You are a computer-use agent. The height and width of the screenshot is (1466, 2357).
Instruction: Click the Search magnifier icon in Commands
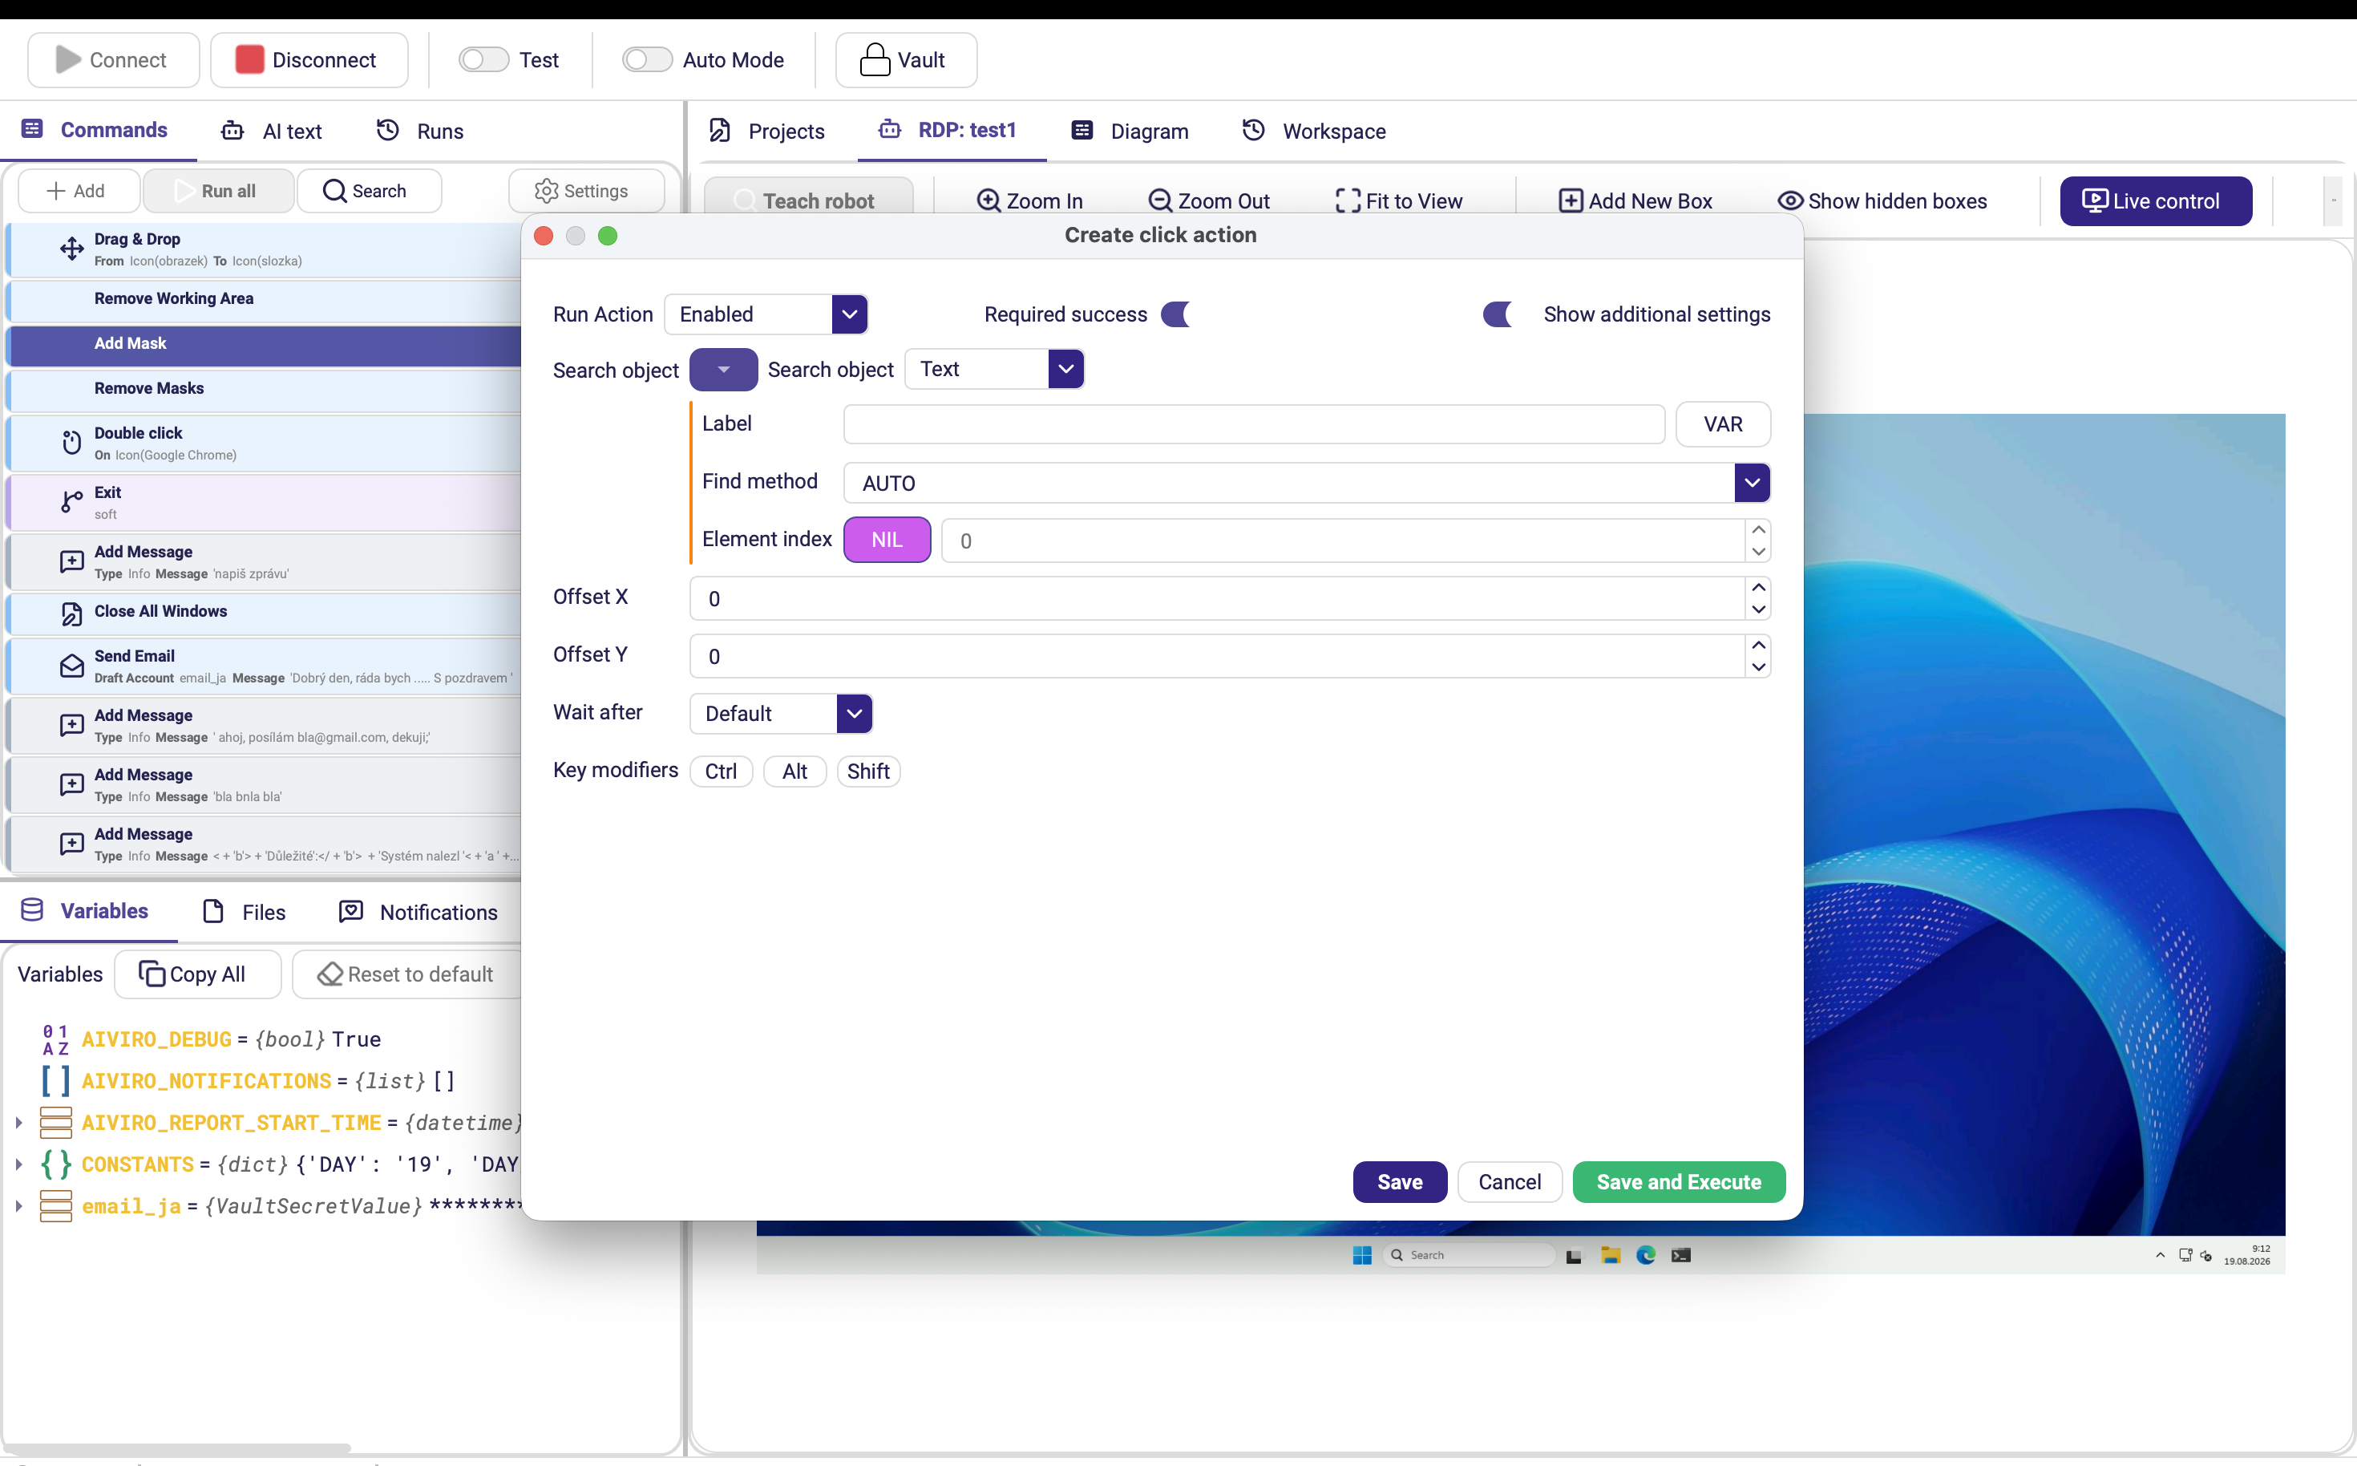334,191
